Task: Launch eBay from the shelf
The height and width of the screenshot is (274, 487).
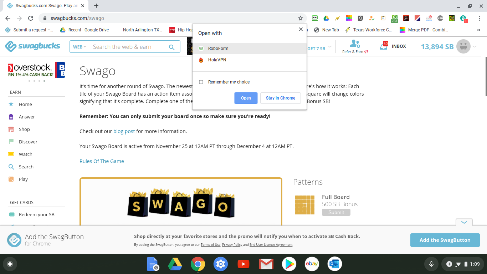Action: tap(312, 264)
